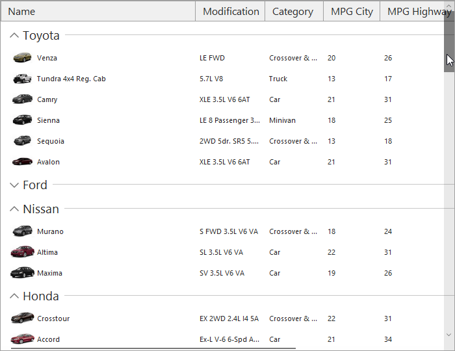
Task: Click Tundra's MPG Highway value 17
Action: click(388, 79)
